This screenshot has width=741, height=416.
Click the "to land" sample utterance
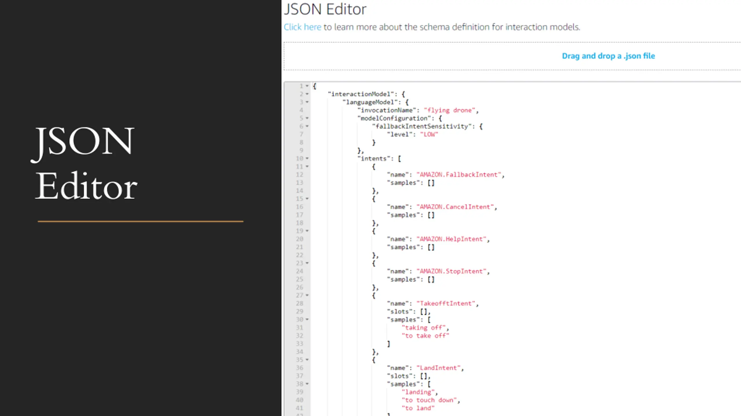(418, 408)
